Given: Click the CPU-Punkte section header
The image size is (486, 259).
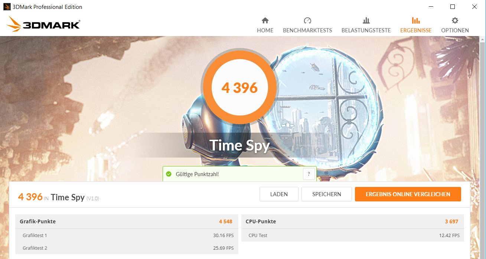Looking at the screenshot, I should (x=352, y=221).
